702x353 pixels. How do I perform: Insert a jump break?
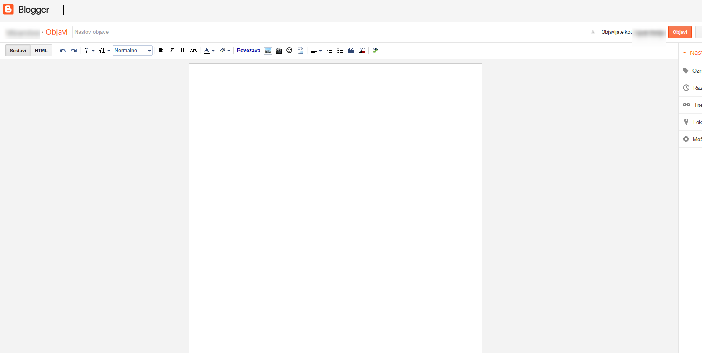(x=300, y=51)
